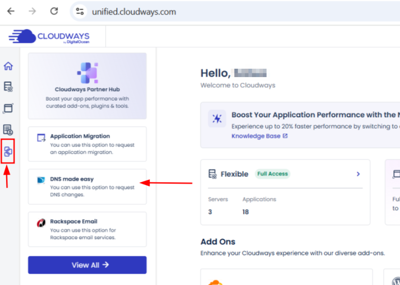Viewport: 400px width, 285px height.
Task: Expand the Flexible card chevron arrow
Action: tap(358, 174)
